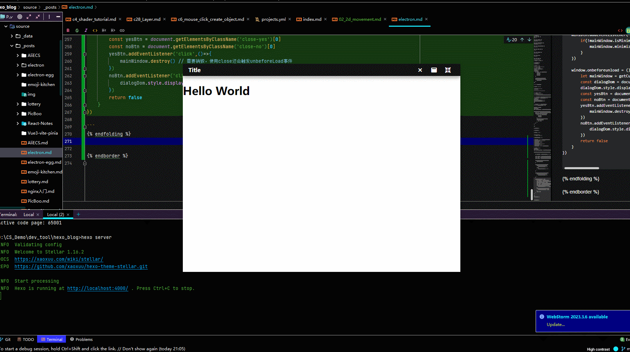The width and height of the screenshot is (630, 352).
Task: Click the maximize icon in Title window
Action: [434, 70]
